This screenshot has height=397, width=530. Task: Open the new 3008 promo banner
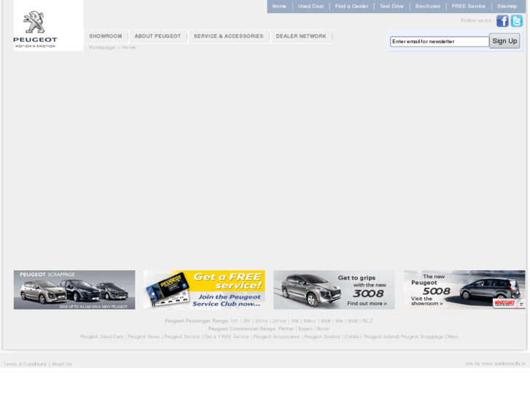334,290
